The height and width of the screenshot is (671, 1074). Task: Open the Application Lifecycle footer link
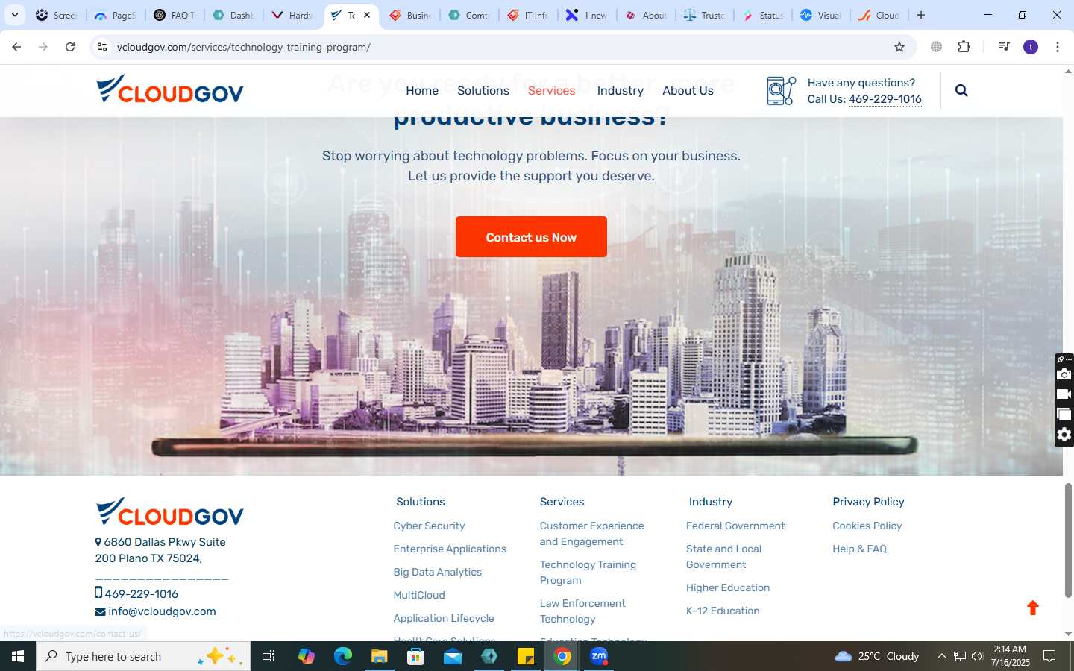click(444, 618)
